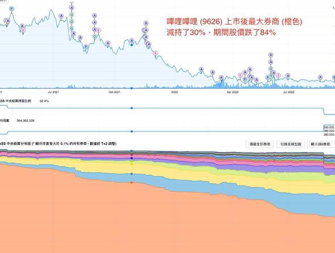Click the topmost A marker of the August 2021 marker stack
Image resolution: width=335 pixels, height=253 pixels.
(72, 8)
